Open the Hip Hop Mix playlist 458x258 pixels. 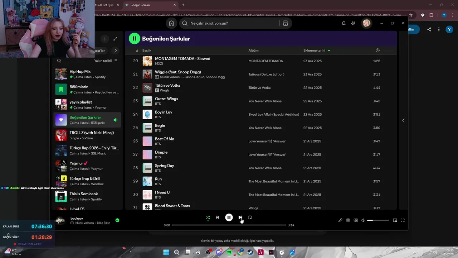(87, 74)
